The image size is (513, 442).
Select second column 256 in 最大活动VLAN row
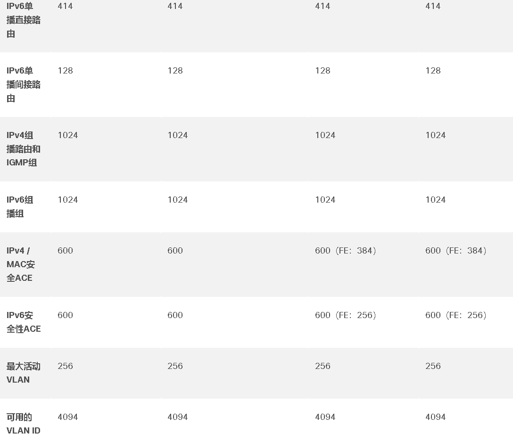point(175,366)
